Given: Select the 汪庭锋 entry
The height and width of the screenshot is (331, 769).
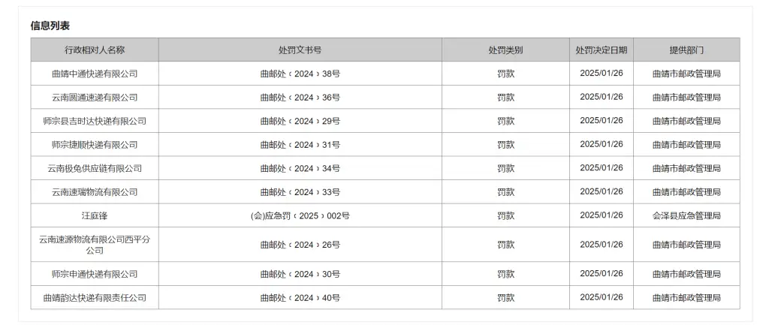Looking at the screenshot, I should click(95, 215).
